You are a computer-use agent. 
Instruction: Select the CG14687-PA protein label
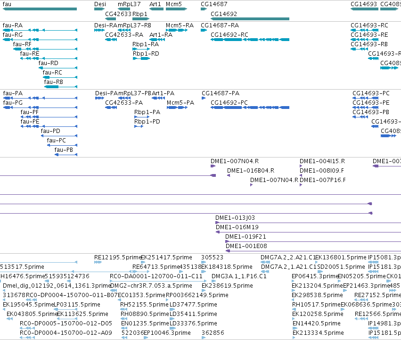click(x=221, y=93)
